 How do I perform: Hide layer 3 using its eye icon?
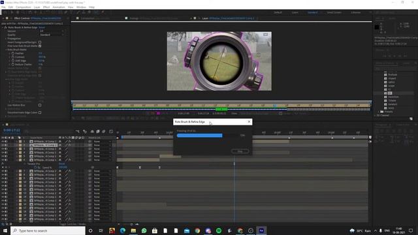coord(3,149)
